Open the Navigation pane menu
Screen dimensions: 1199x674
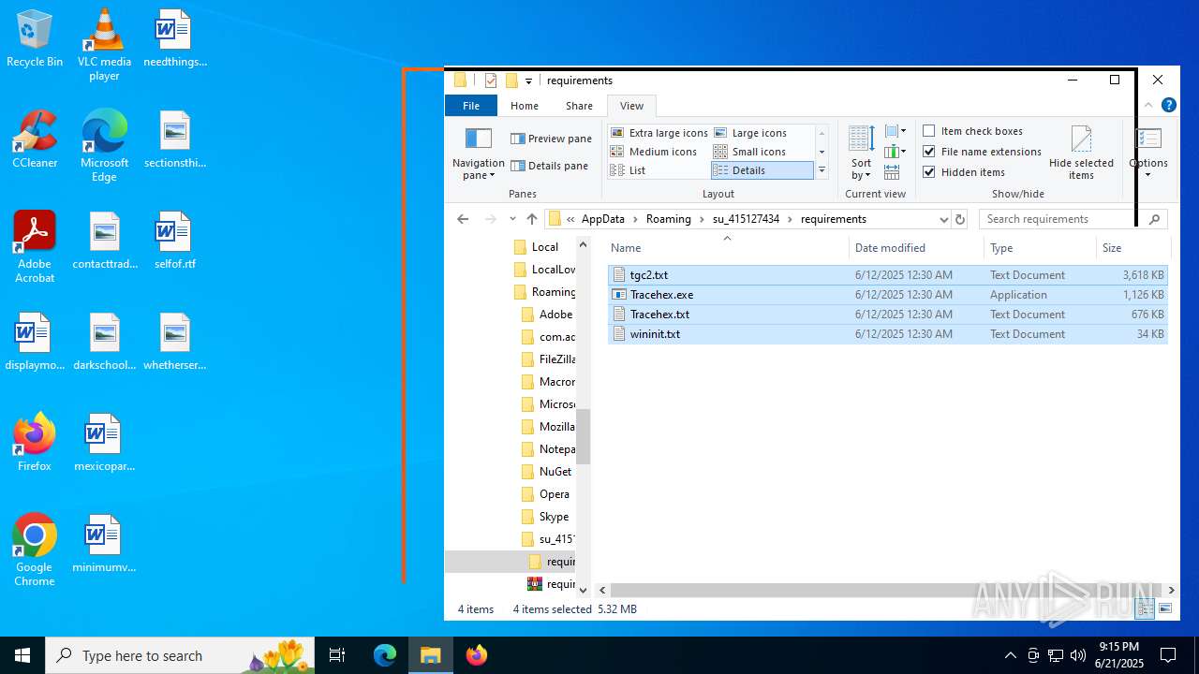tap(478, 154)
